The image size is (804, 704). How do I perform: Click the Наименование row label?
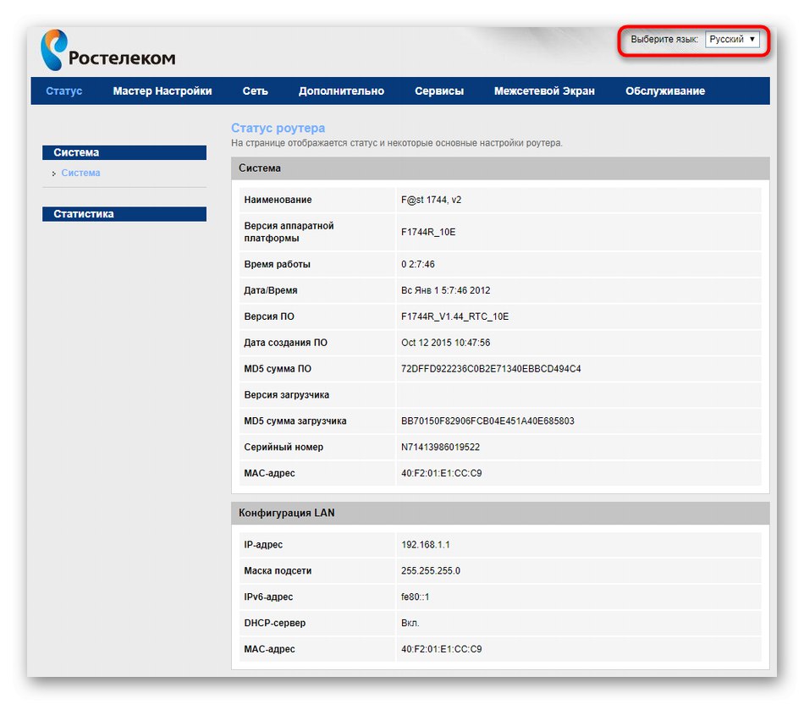coord(278,200)
